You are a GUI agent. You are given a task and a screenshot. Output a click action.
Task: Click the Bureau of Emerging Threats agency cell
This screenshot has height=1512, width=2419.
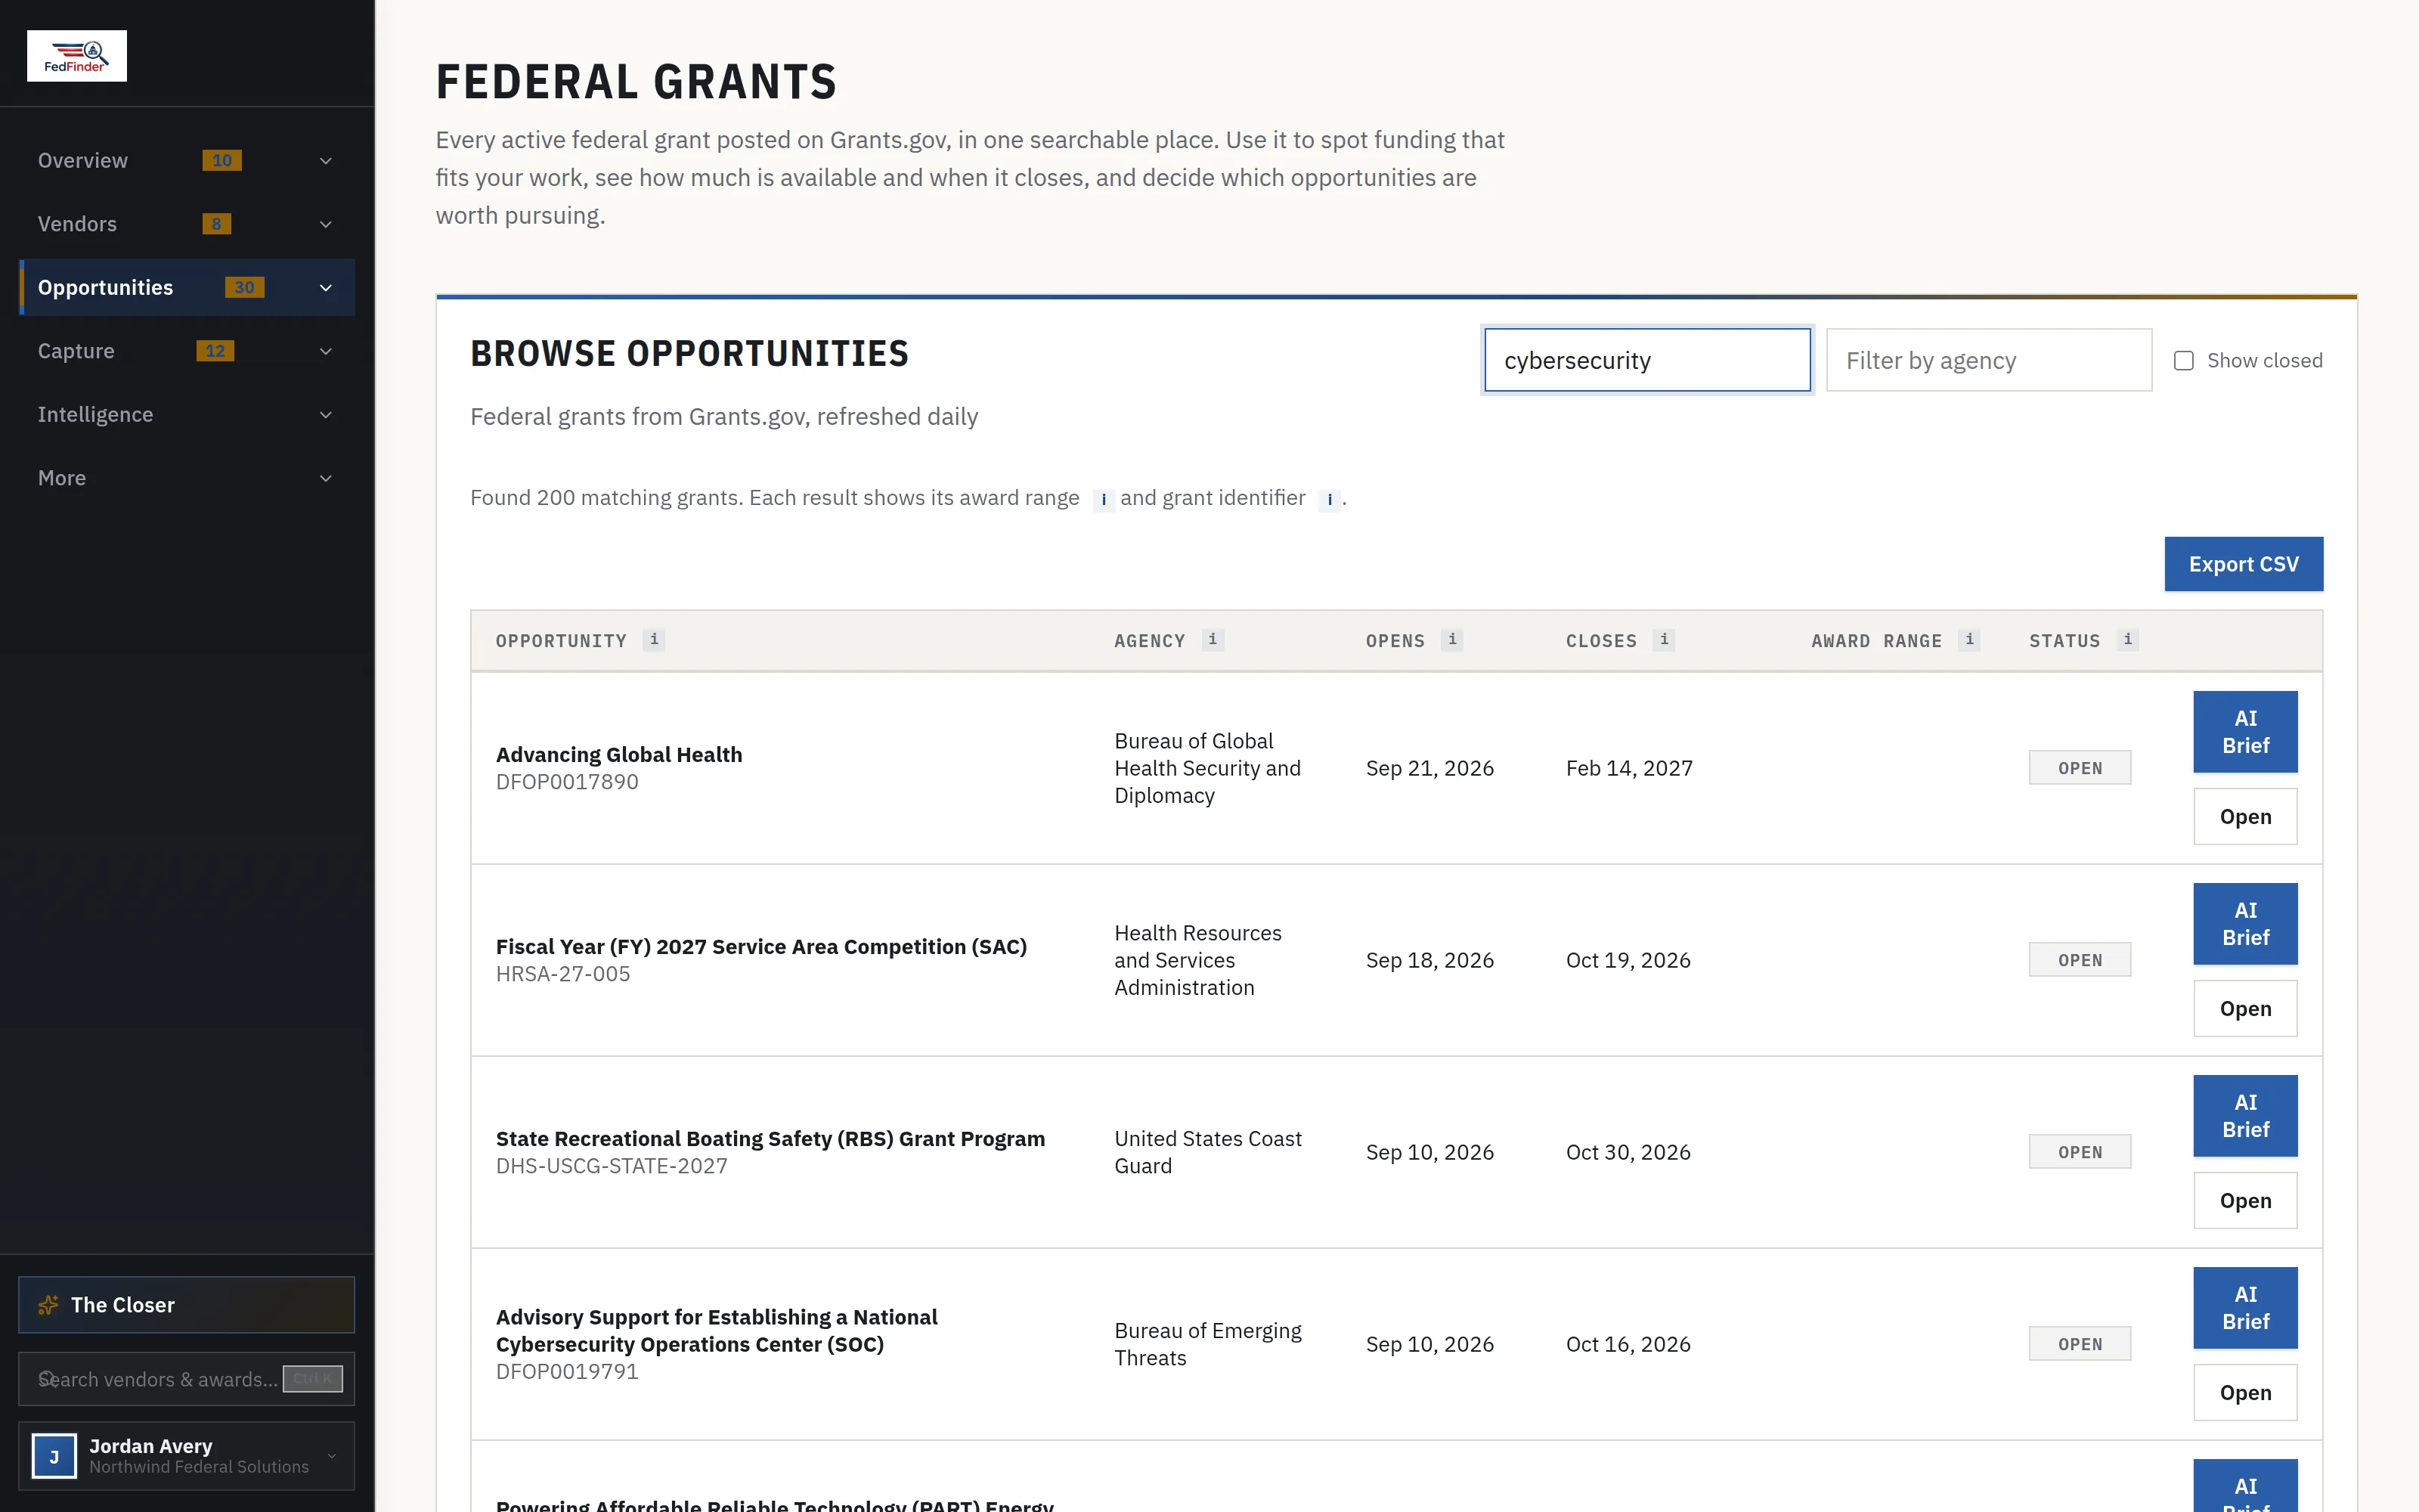1207,1344
